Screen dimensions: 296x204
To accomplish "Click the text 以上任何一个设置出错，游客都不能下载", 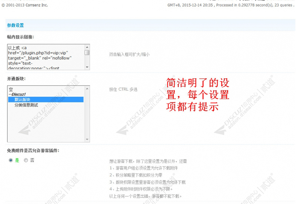I will [x=145, y=196].
